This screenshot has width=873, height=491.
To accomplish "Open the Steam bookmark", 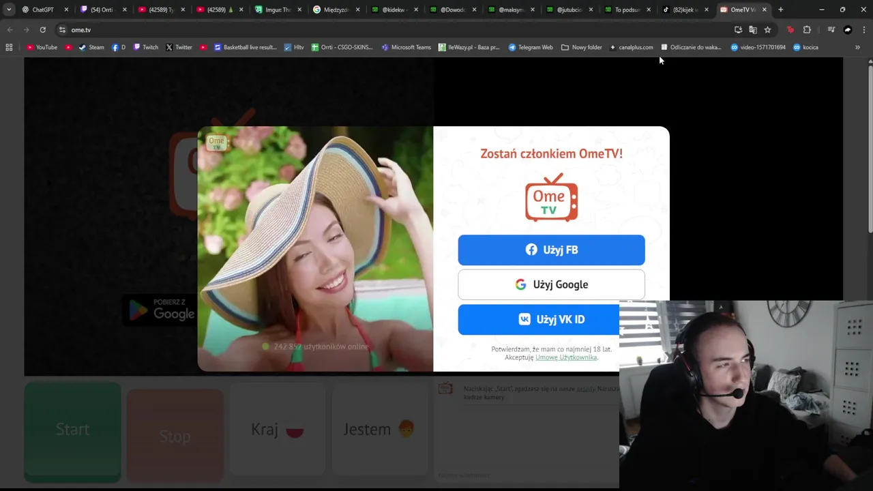I will pyautogui.click(x=91, y=47).
